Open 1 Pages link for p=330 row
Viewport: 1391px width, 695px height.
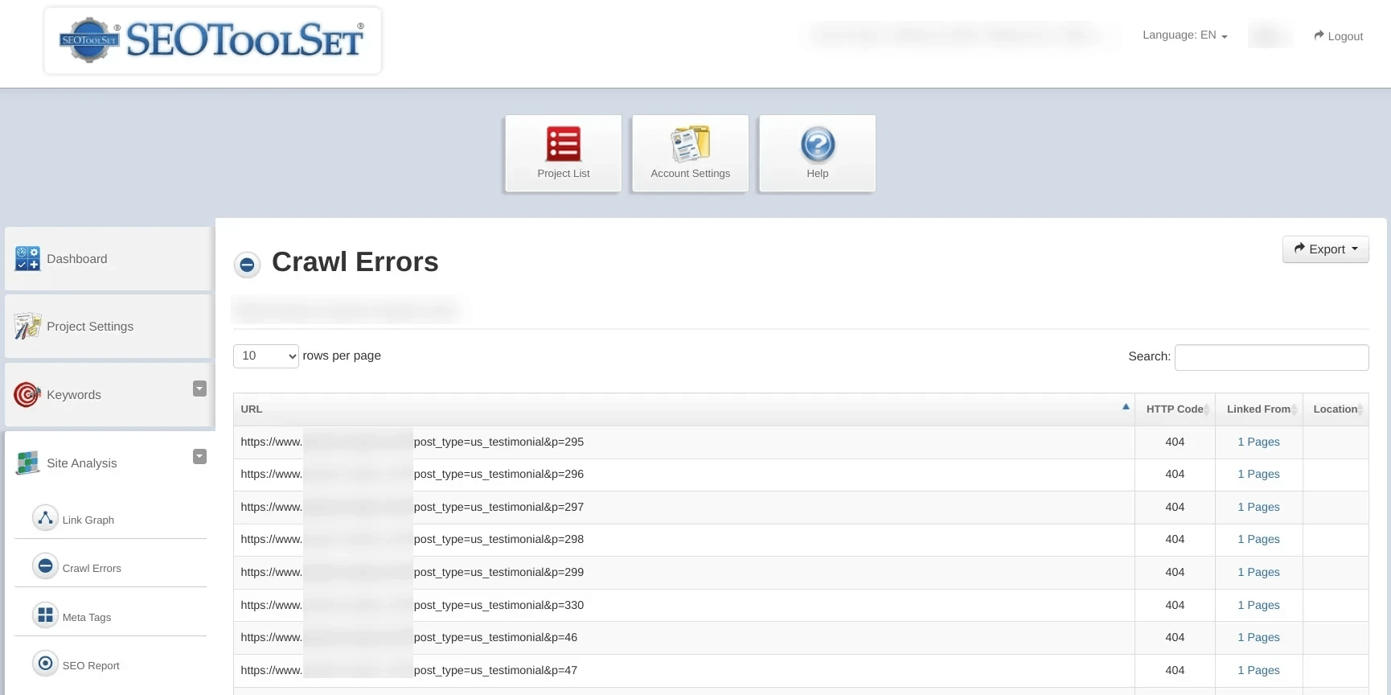coord(1258,605)
